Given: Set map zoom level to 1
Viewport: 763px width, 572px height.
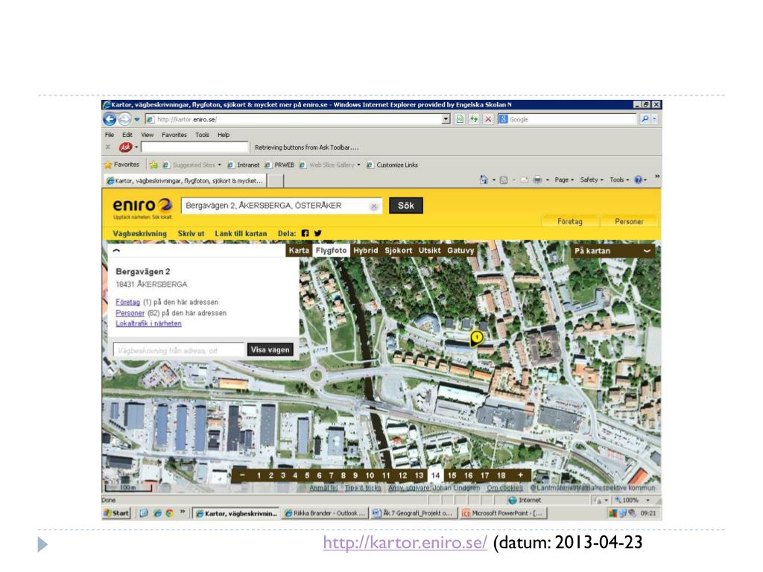Looking at the screenshot, I should click(259, 475).
